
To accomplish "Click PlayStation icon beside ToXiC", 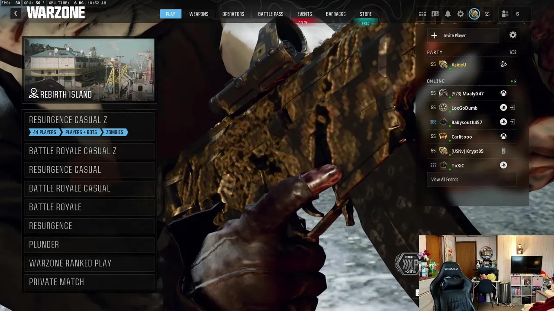I will point(503,165).
